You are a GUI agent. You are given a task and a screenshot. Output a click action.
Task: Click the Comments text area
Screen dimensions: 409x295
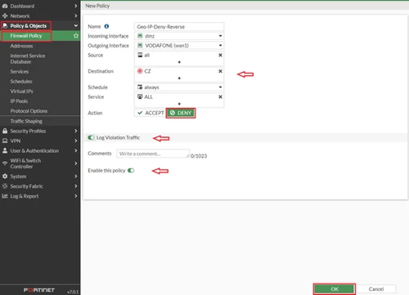point(153,154)
